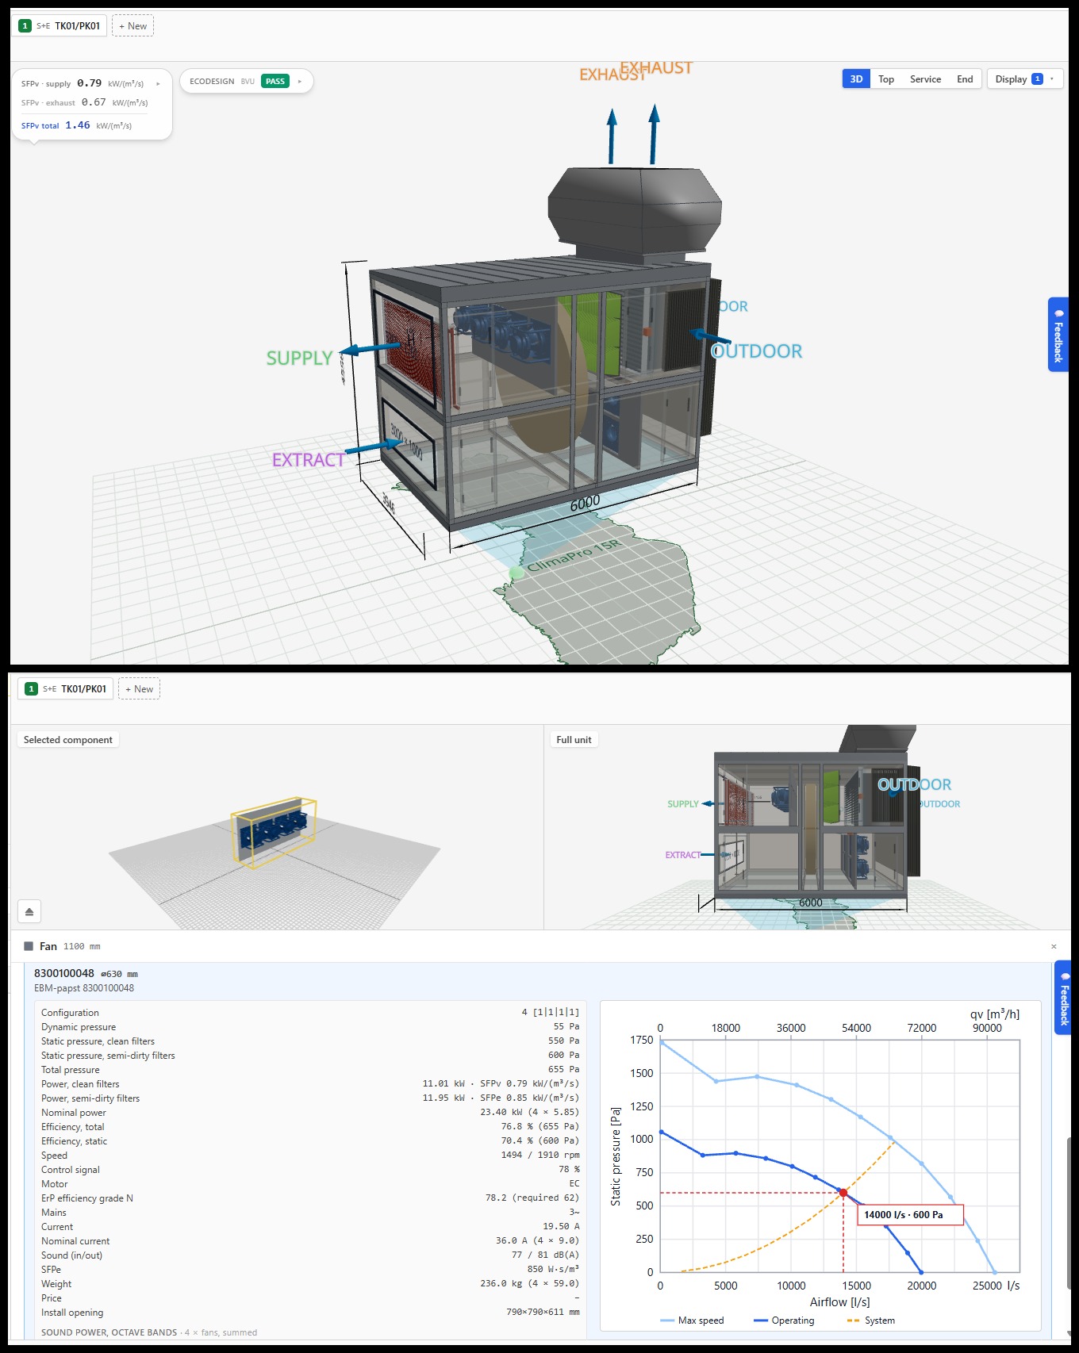Click the green PASS badge in the Ecodesign pill
The image size is (1079, 1353).
275,81
